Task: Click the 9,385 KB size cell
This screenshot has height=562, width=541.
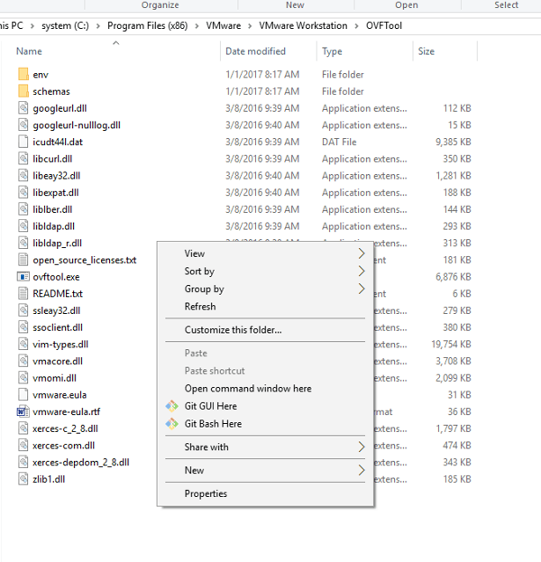Action: [x=454, y=142]
